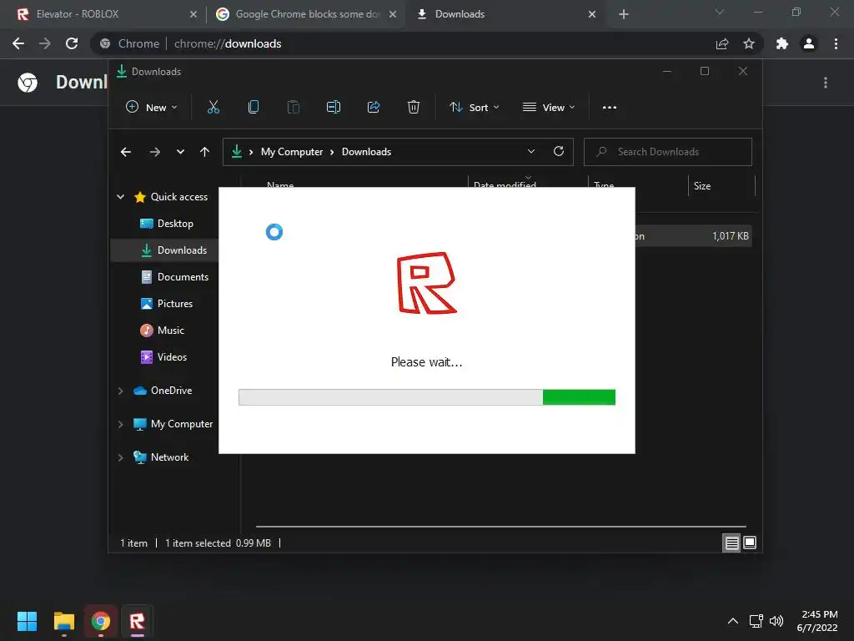Viewport: 854px width, 641px height.
Task: Open Chrome's three-dot main menu
Action: (x=836, y=43)
